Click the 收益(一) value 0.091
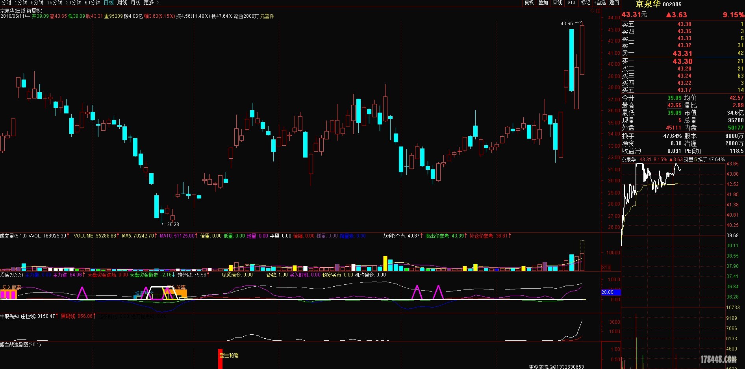The height and width of the screenshot is (369, 745). click(x=674, y=151)
